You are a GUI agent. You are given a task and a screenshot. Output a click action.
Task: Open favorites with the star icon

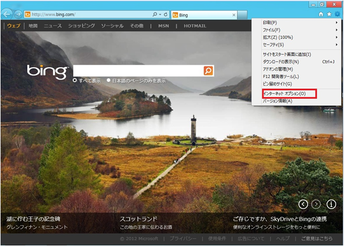pos(329,15)
